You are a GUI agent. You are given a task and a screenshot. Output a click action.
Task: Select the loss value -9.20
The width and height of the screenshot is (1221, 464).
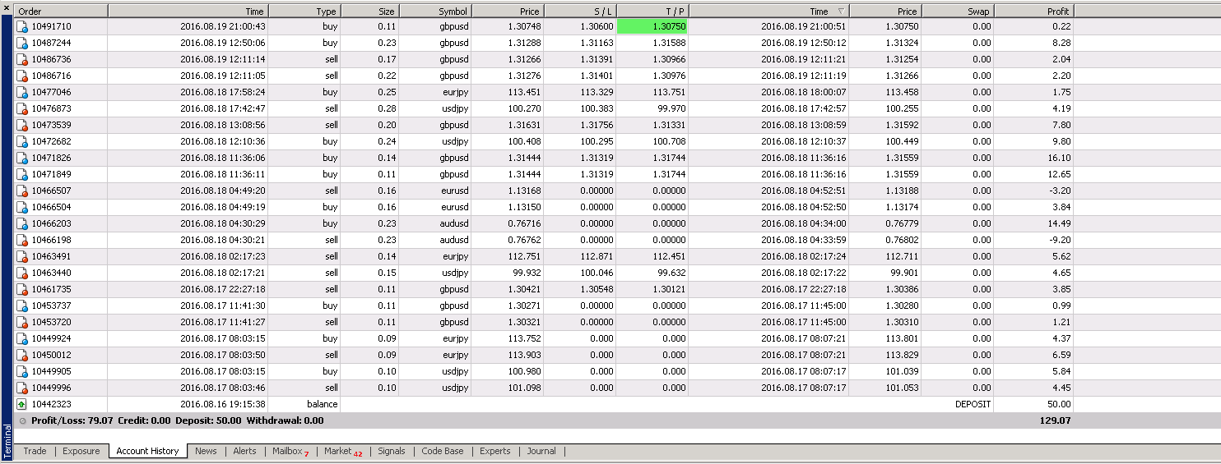click(1059, 240)
